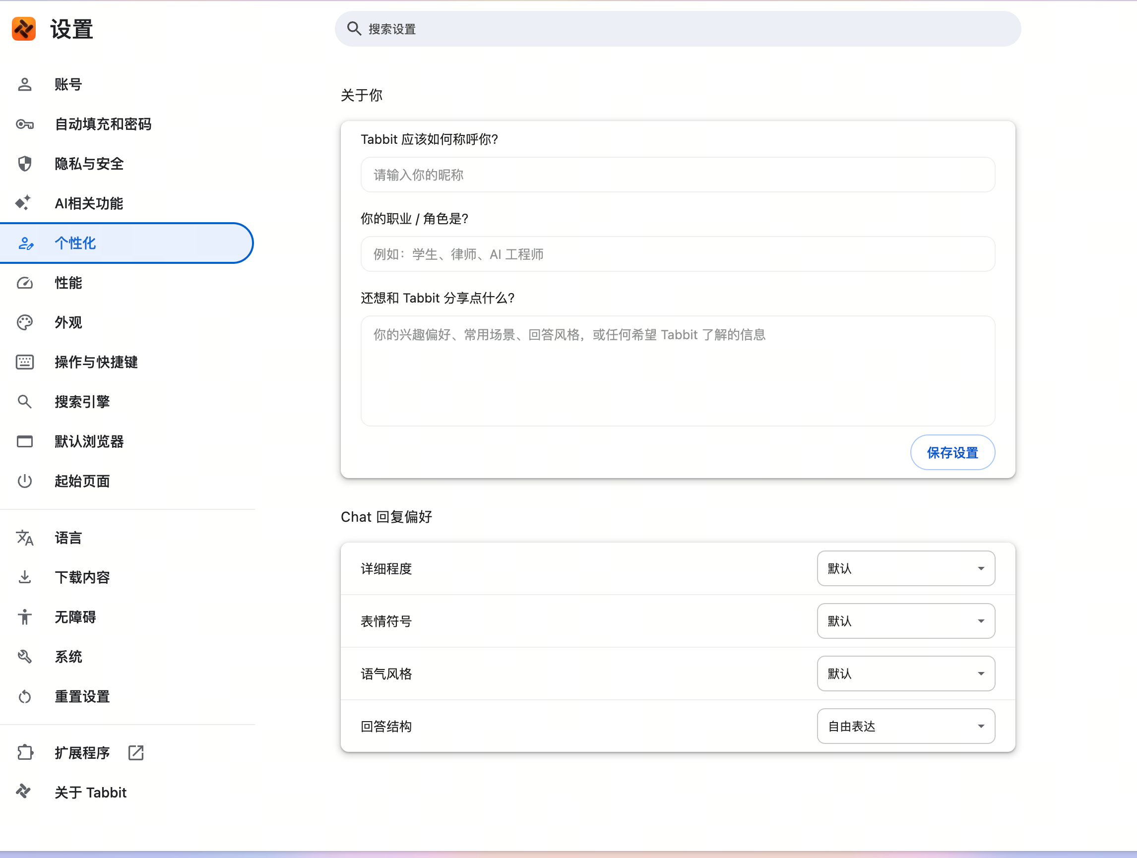The height and width of the screenshot is (858, 1137).
Task: Click the wrench system icon
Action: [x=25, y=656]
